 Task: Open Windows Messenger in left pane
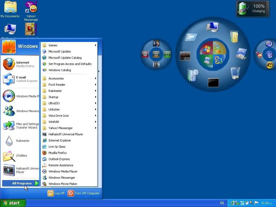(x=20, y=111)
